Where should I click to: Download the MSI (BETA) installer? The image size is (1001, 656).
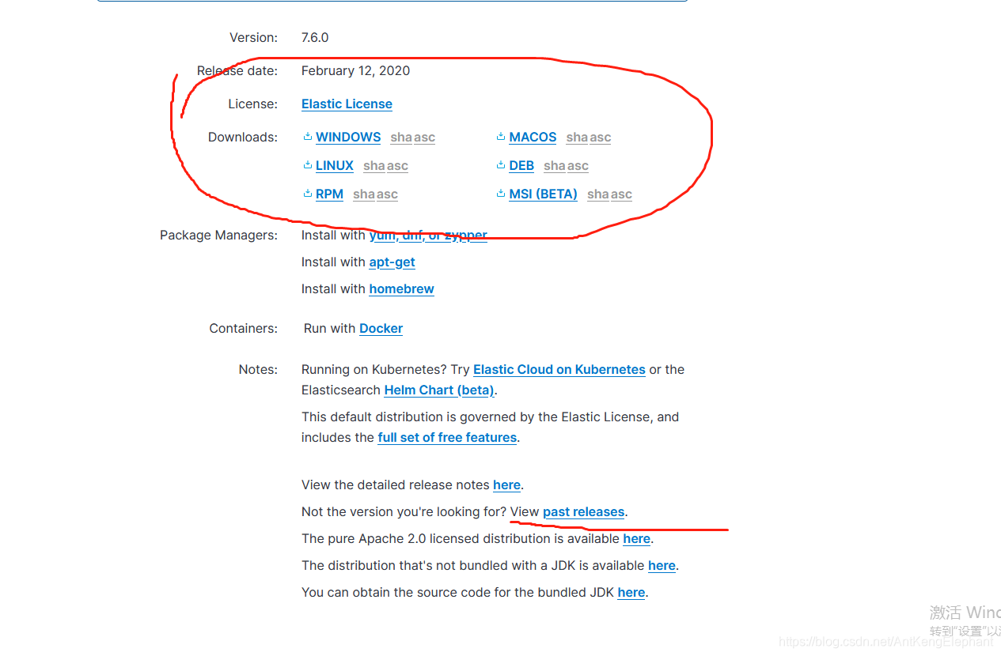544,194
